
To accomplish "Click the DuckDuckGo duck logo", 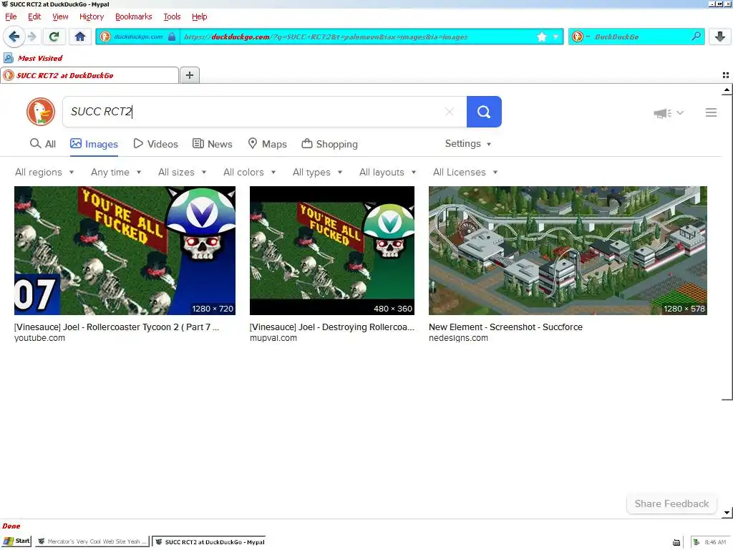I will point(41,112).
